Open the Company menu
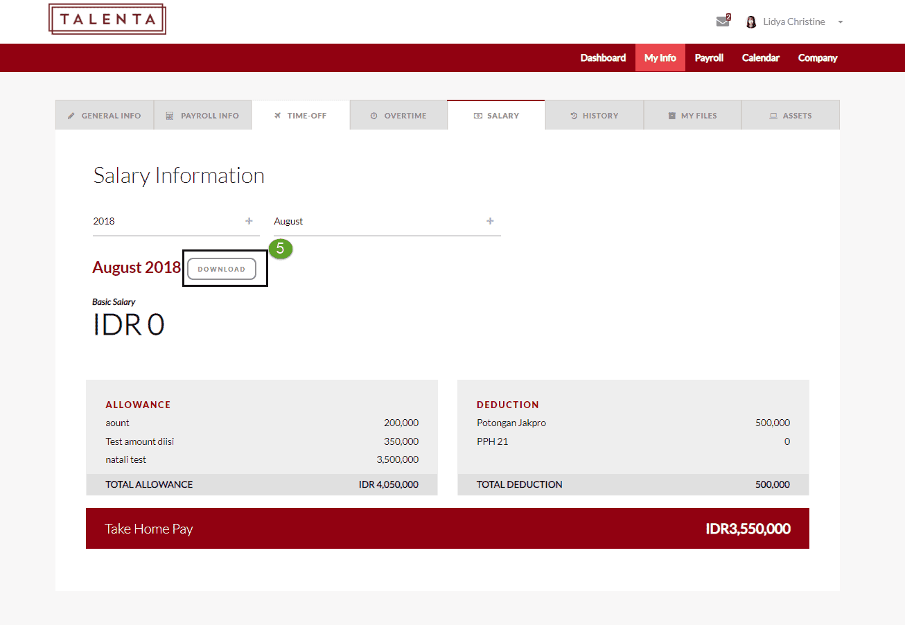The width and height of the screenshot is (905, 625). (x=817, y=58)
